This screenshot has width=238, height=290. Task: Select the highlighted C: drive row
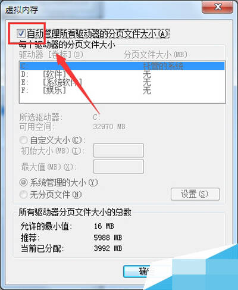(123, 66)
